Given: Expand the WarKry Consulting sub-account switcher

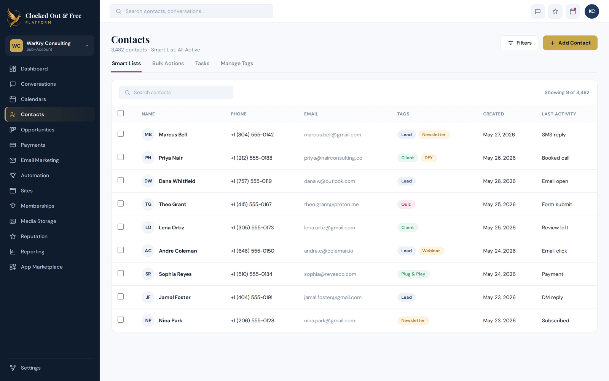Looking at the screenshot, I should (50, 46).
